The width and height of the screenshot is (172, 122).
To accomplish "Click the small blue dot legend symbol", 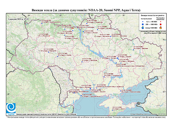I will click(143, 22).
